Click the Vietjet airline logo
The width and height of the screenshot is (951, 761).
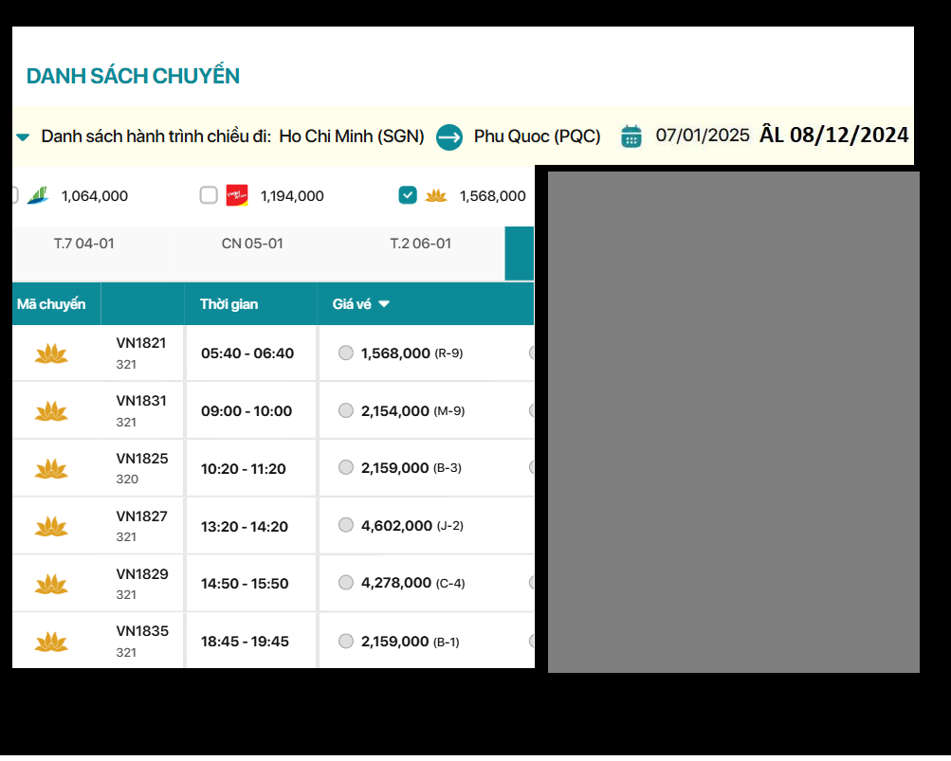click(237, 195)
